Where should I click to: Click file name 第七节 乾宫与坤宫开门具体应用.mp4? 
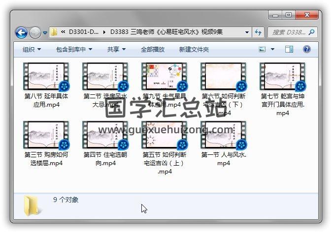282,105
